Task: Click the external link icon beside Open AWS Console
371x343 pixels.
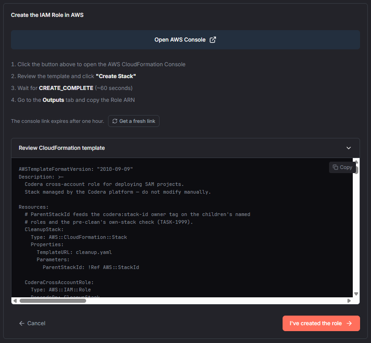Action: coord(213,40)
